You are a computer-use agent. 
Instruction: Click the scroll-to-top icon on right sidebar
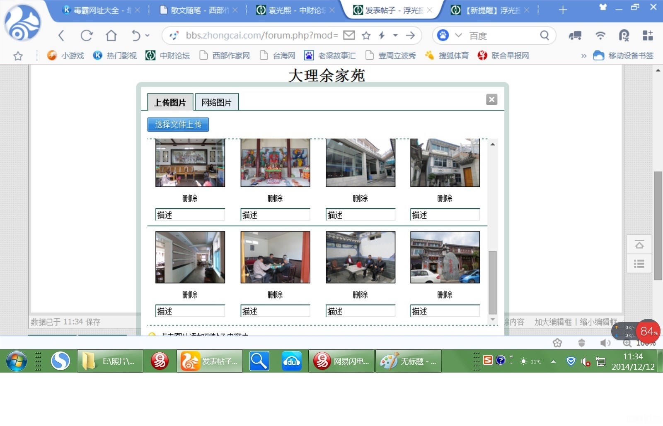639,245
